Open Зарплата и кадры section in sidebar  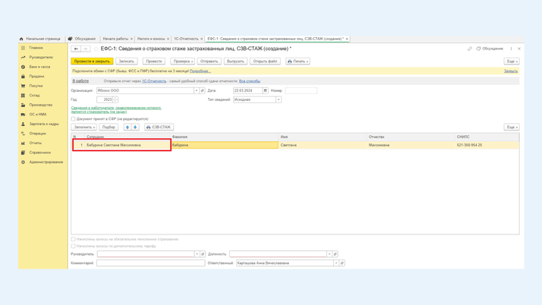point(43,124)
